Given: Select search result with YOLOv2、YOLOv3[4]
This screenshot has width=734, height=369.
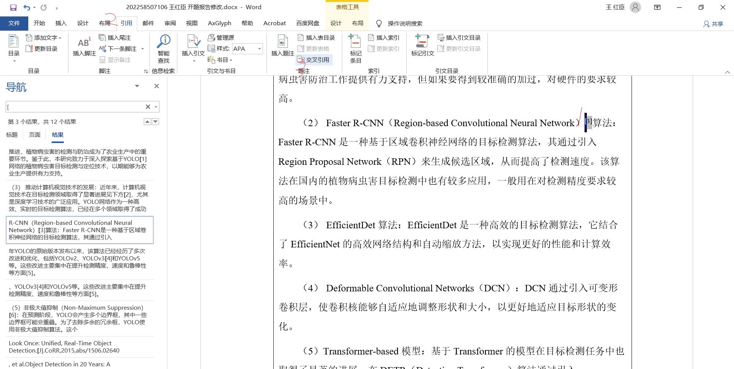Looking at the screenshot, I should [x=80, y=262].
